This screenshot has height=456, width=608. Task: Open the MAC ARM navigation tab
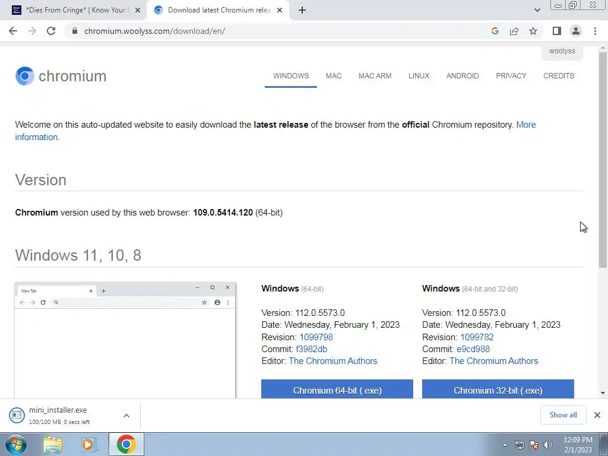point(375,76)
